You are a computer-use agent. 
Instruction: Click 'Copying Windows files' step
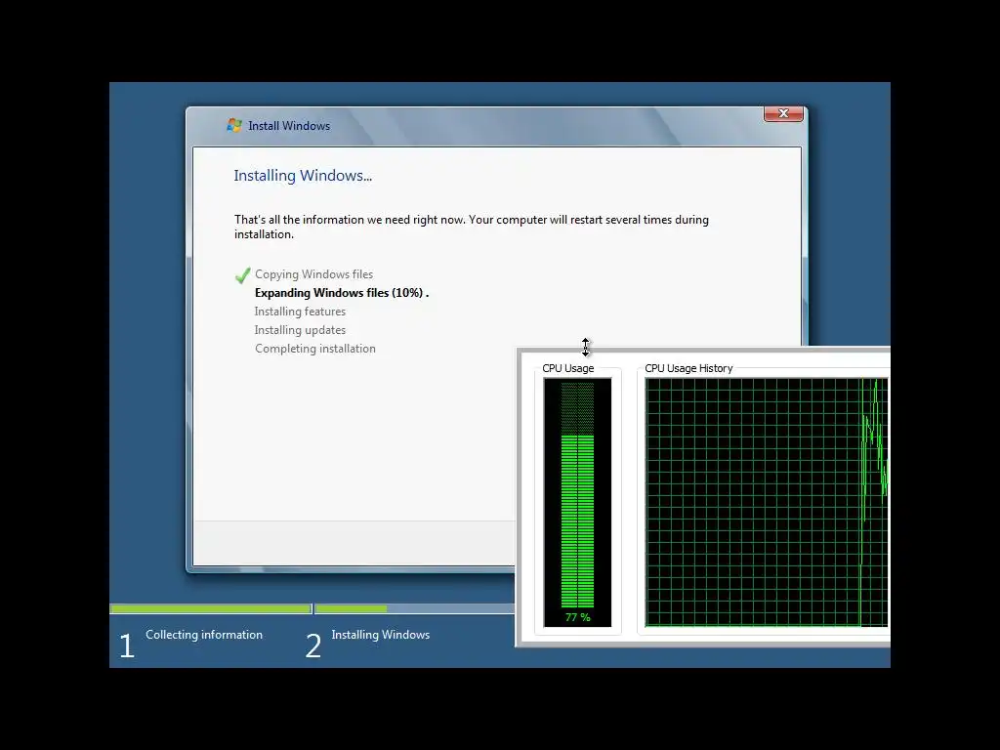tap(313, 274)
